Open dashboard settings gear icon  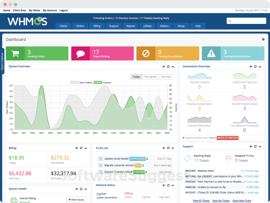263,39
